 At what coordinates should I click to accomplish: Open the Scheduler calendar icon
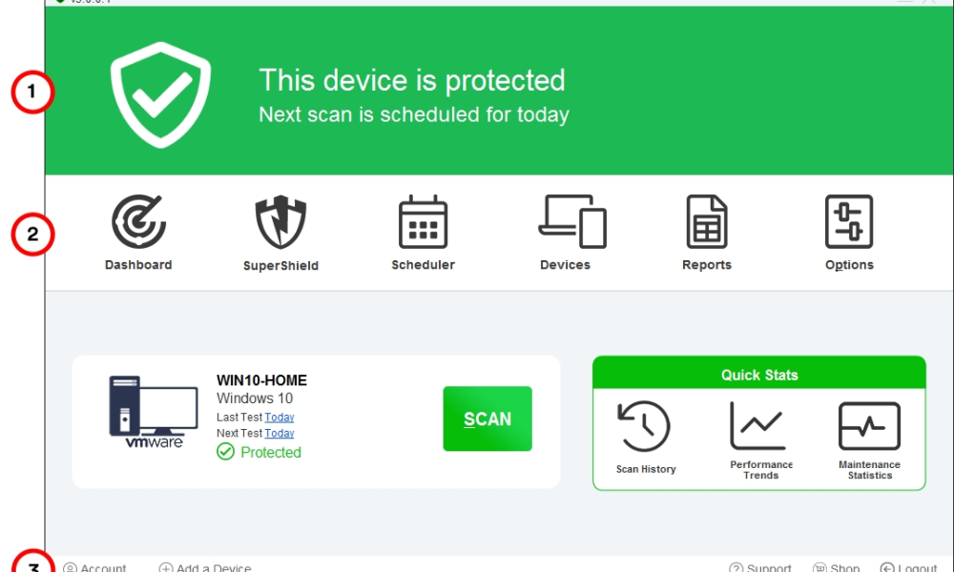pos(423,223)
